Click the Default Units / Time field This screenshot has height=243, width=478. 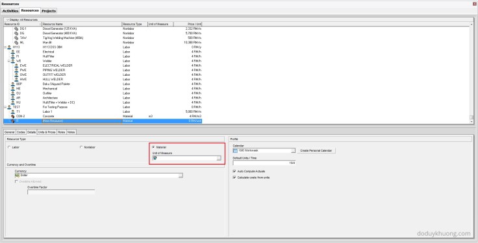click(x=264, y=163)
